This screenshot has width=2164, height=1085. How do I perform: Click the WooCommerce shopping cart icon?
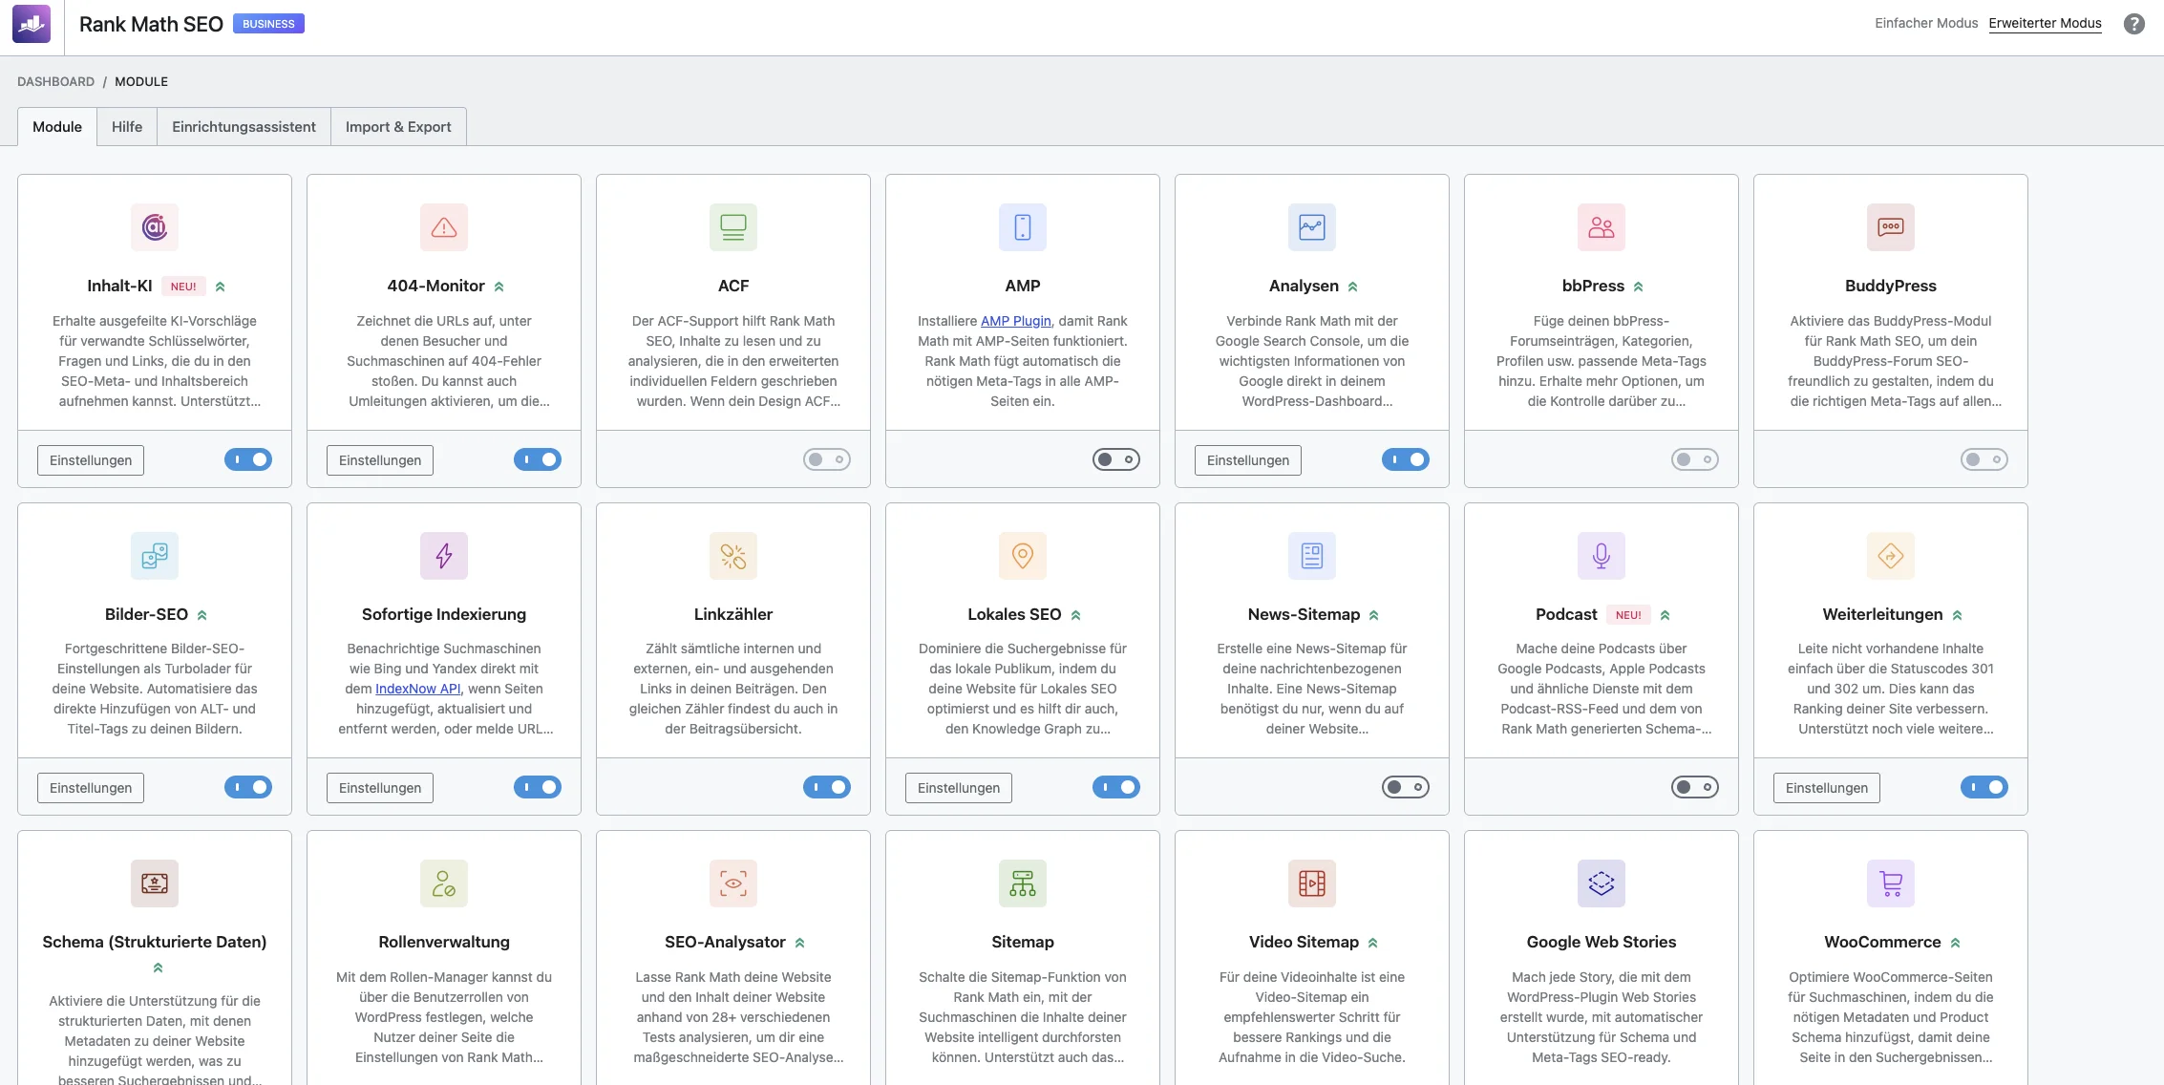tap(1891, 883)
